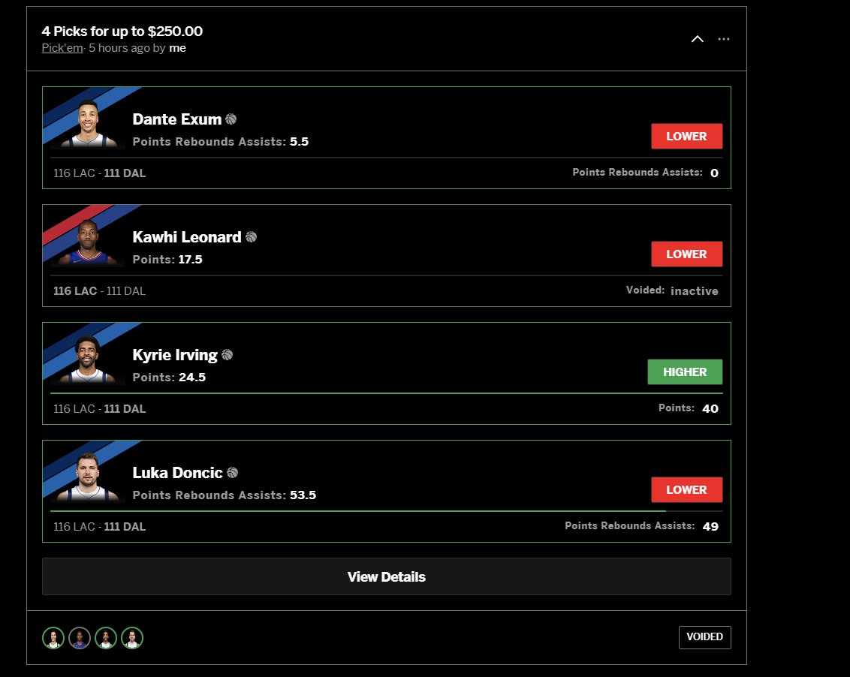Click Dante Exum's LOWER button

tap(687, 136)
